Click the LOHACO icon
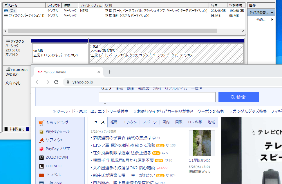The height and width of the screenshot is (184, 282). [41, 166]
